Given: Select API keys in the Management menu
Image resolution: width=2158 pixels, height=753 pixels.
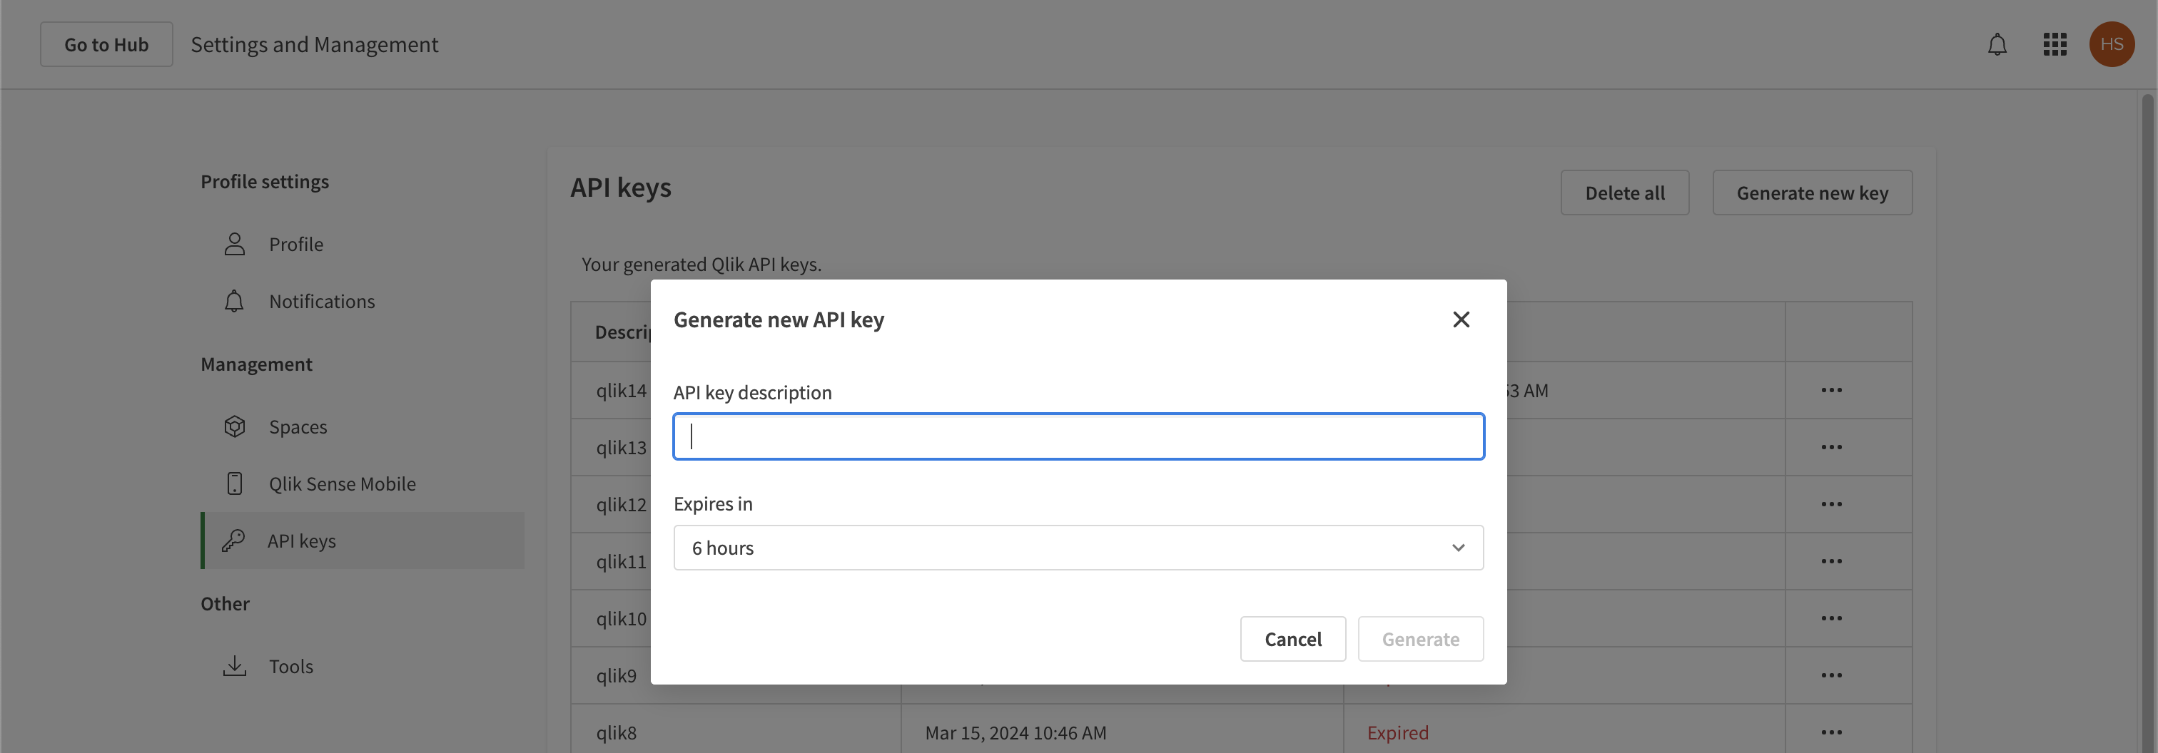Looking at the screenshot, I should tap(300, 540).
